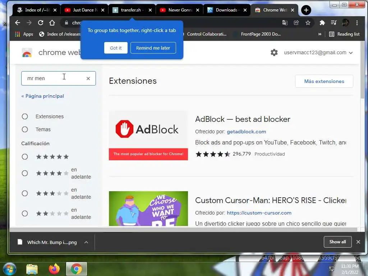Open the Windows Start menu

click(9, 269)
